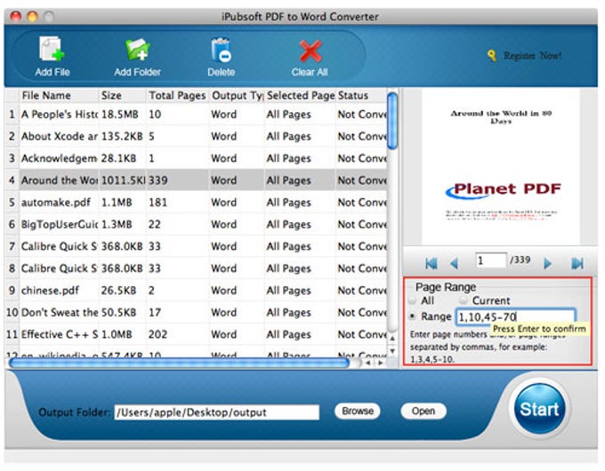
Task: Click the Delete trash icon
Action: [221, 50]
